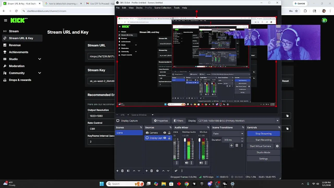Pop out the Controls dock
The image size is (334, 188).
279,127
